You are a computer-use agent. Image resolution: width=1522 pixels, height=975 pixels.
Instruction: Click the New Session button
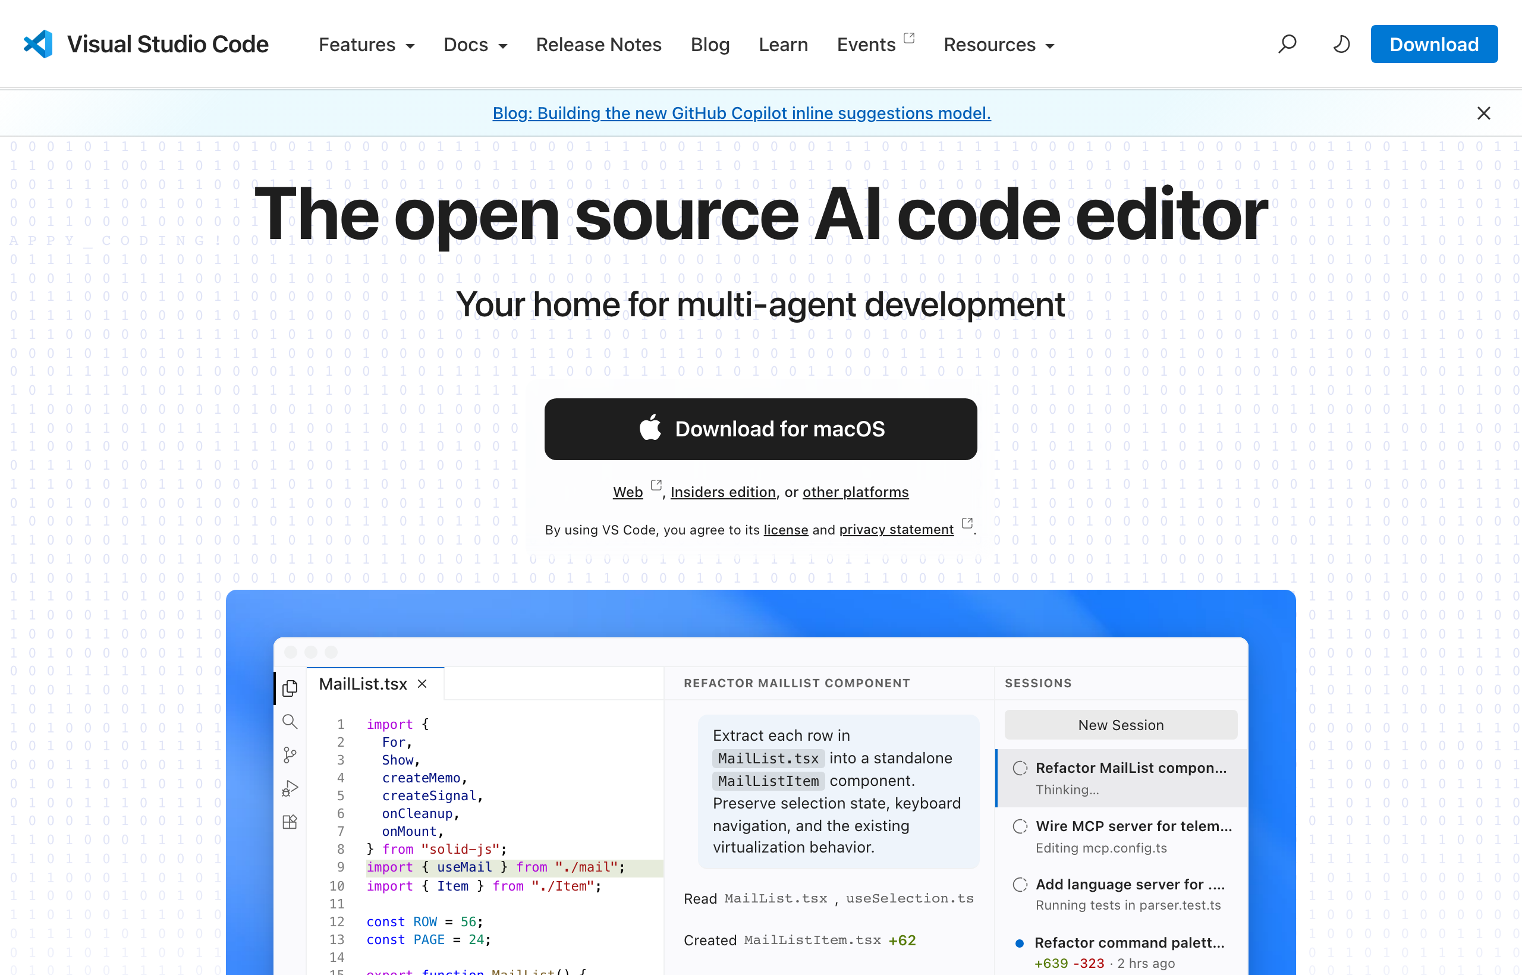pyautogui.click(x=1121, y=725)
